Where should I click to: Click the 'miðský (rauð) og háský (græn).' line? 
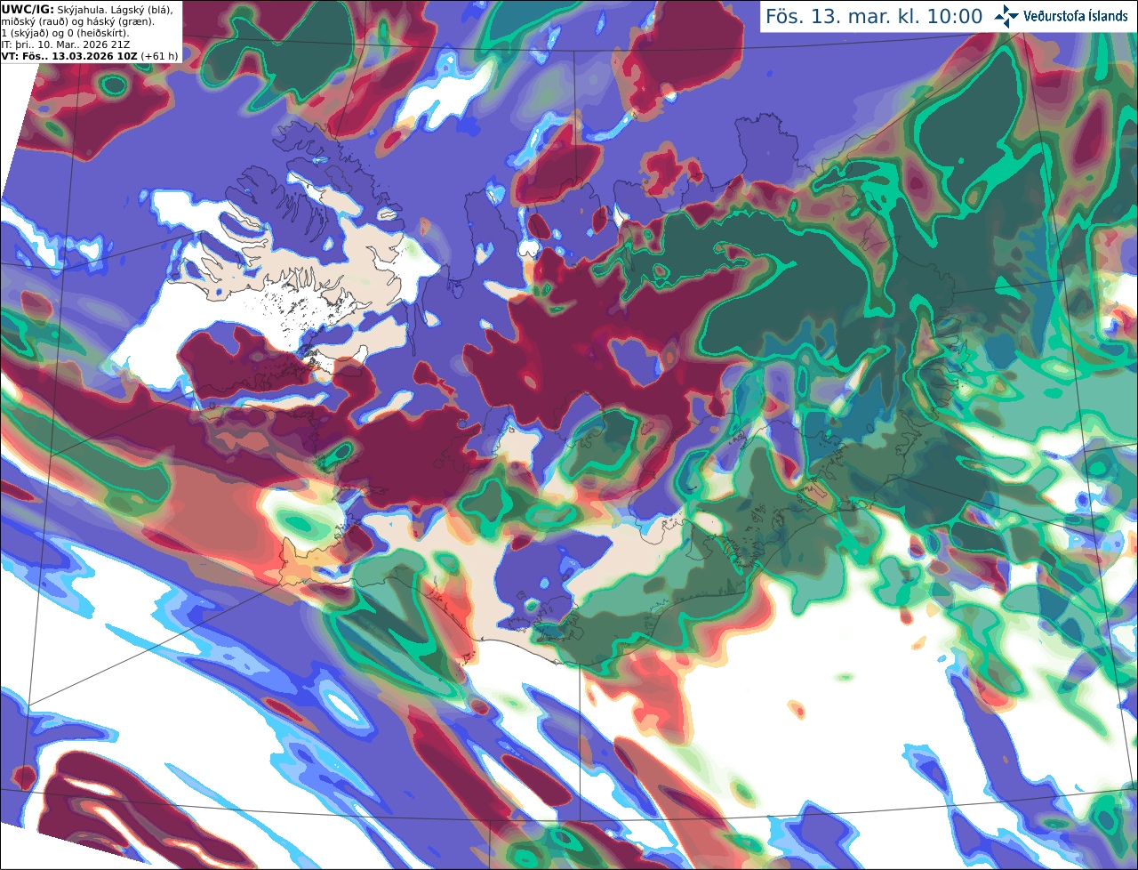click(x=78, y=21)
